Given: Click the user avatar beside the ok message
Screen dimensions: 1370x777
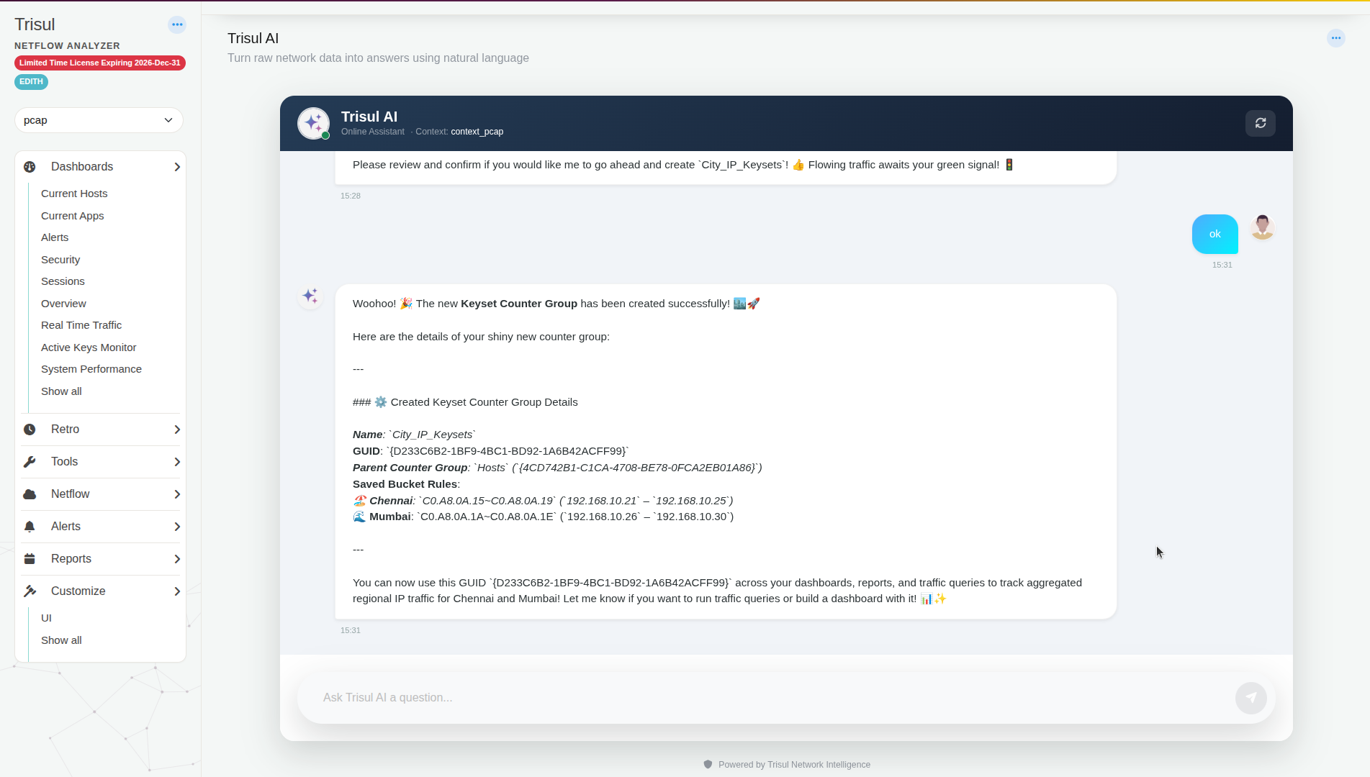Looking at the screenshot, I should [1262, 227].
